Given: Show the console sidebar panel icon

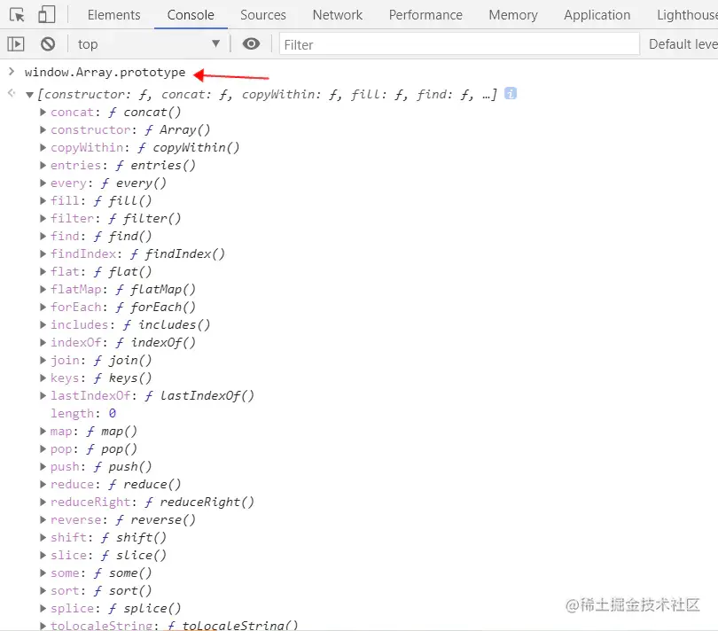Looking at the screenshot, I should 16,44.
